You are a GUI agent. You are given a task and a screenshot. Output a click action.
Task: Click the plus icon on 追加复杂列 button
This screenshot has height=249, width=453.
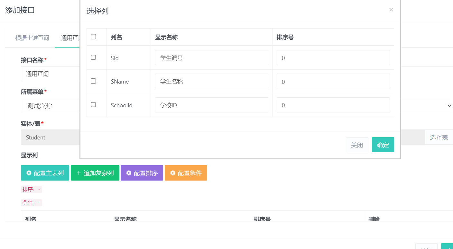(x=78, y=173)
